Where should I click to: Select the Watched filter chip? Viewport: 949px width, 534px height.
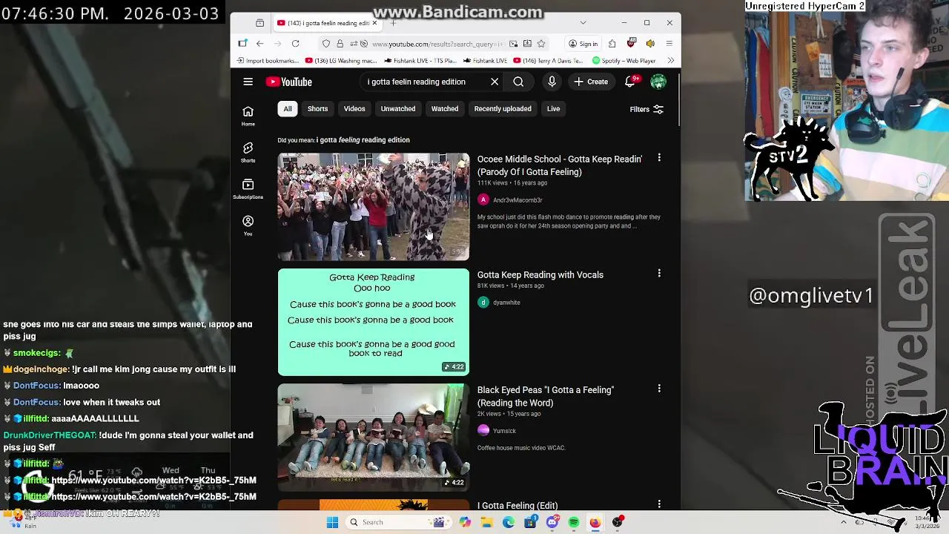tap(445, 109)
